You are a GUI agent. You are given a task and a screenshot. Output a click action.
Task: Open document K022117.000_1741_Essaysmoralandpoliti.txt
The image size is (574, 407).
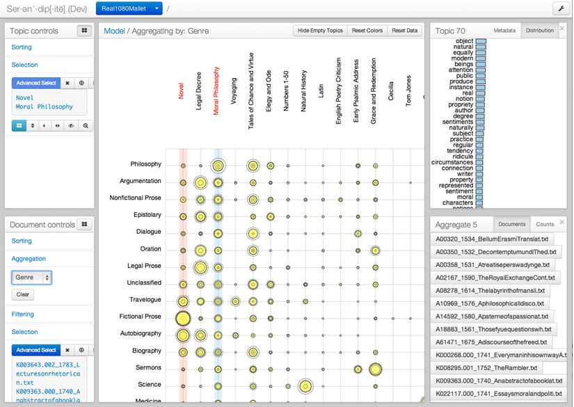499,394
